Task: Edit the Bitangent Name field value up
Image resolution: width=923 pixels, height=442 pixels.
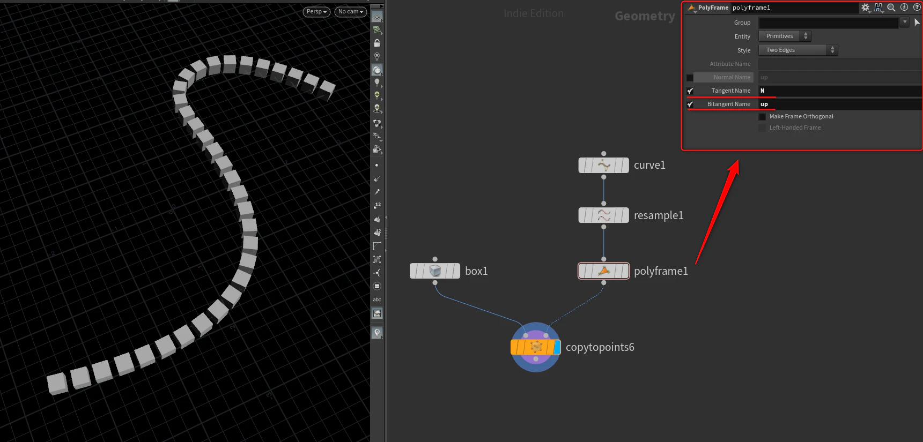Action: click(840, 104)
